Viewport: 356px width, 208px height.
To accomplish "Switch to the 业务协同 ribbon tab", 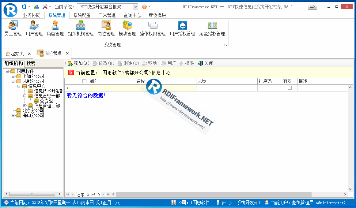I will [32, 15].
